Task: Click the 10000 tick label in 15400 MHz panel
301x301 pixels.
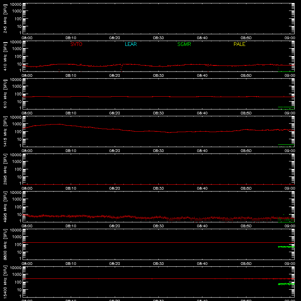Action: click(16, 268)
